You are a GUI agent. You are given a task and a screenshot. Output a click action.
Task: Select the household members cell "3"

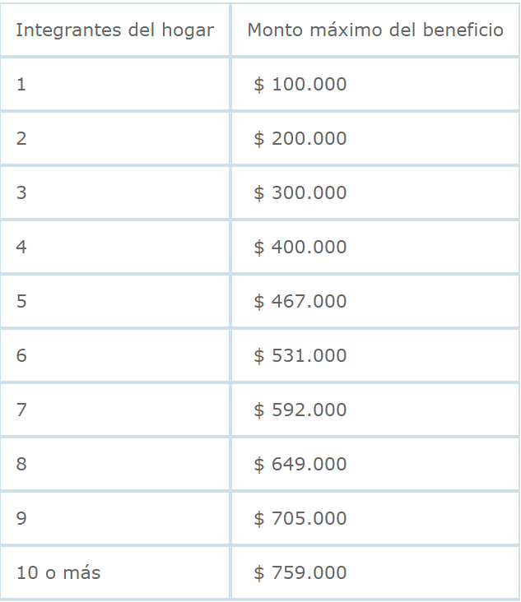21,193
